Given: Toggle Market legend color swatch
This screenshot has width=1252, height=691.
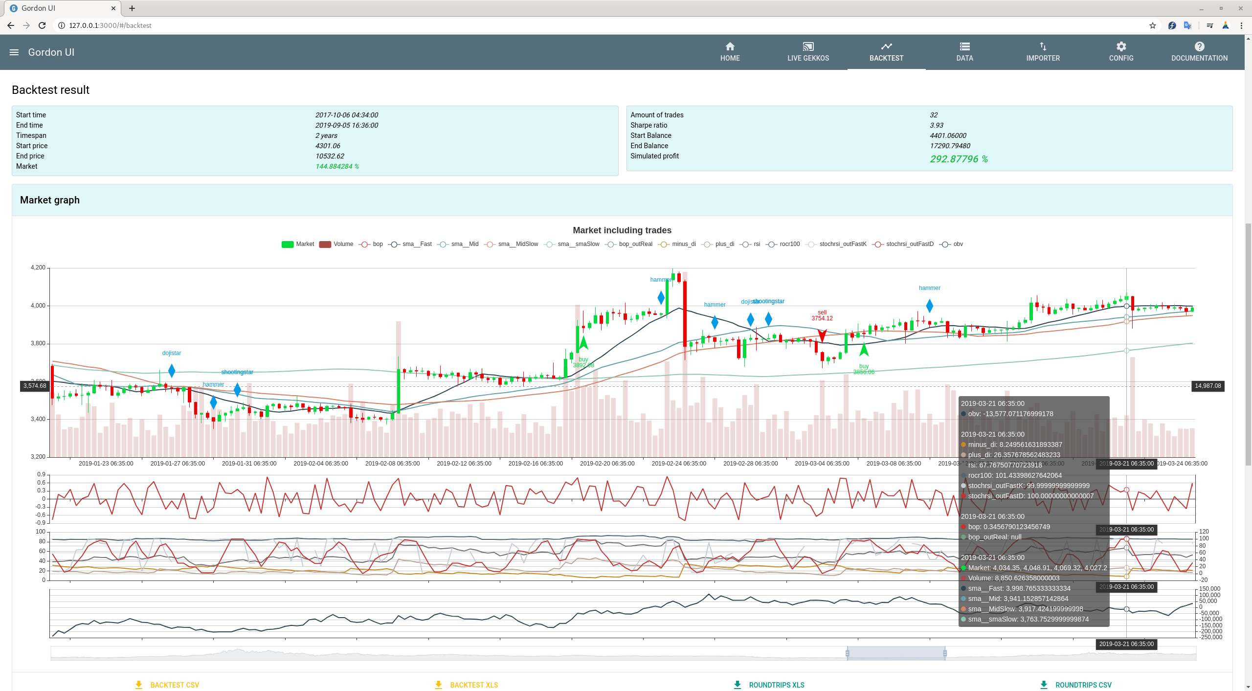Looking at the screenshot, I should 287,245.
